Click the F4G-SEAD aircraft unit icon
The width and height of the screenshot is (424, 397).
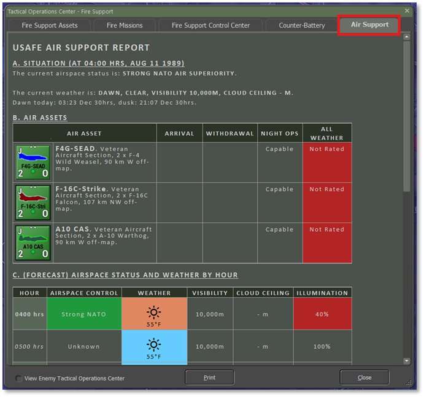[33, 162]
